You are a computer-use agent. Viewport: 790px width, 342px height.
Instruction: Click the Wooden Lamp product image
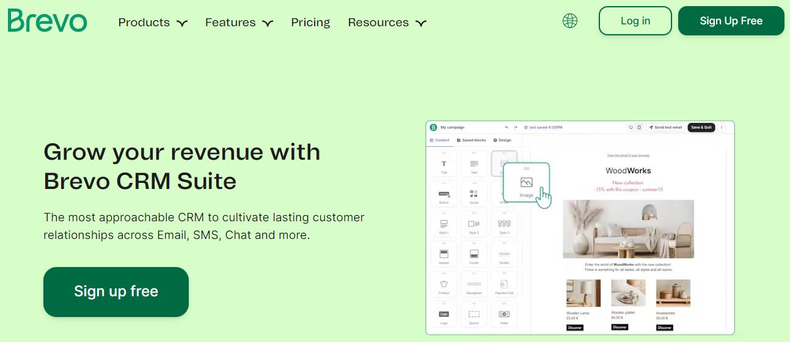click(583, 293)
